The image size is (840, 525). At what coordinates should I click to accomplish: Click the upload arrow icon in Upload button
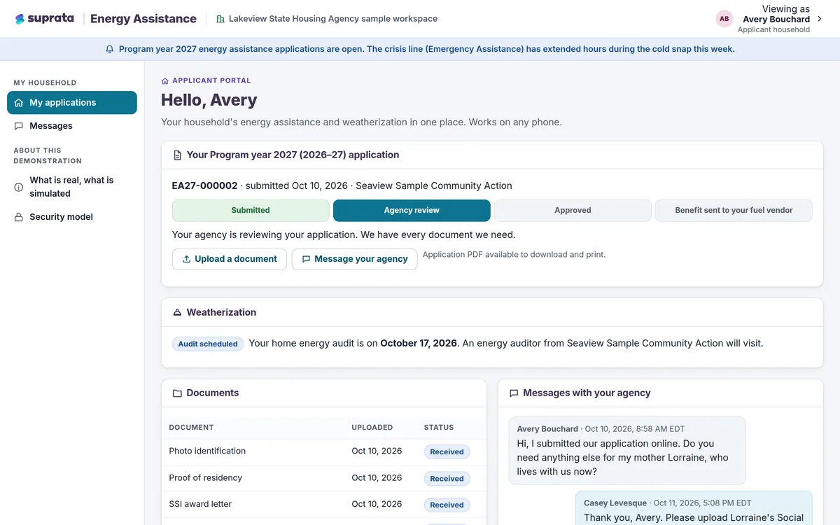(x=187, y=259)
